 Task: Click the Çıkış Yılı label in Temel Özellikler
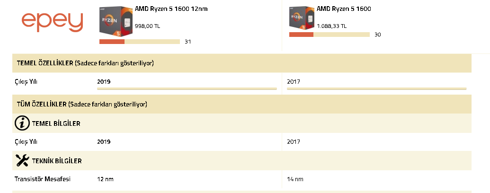26,82
